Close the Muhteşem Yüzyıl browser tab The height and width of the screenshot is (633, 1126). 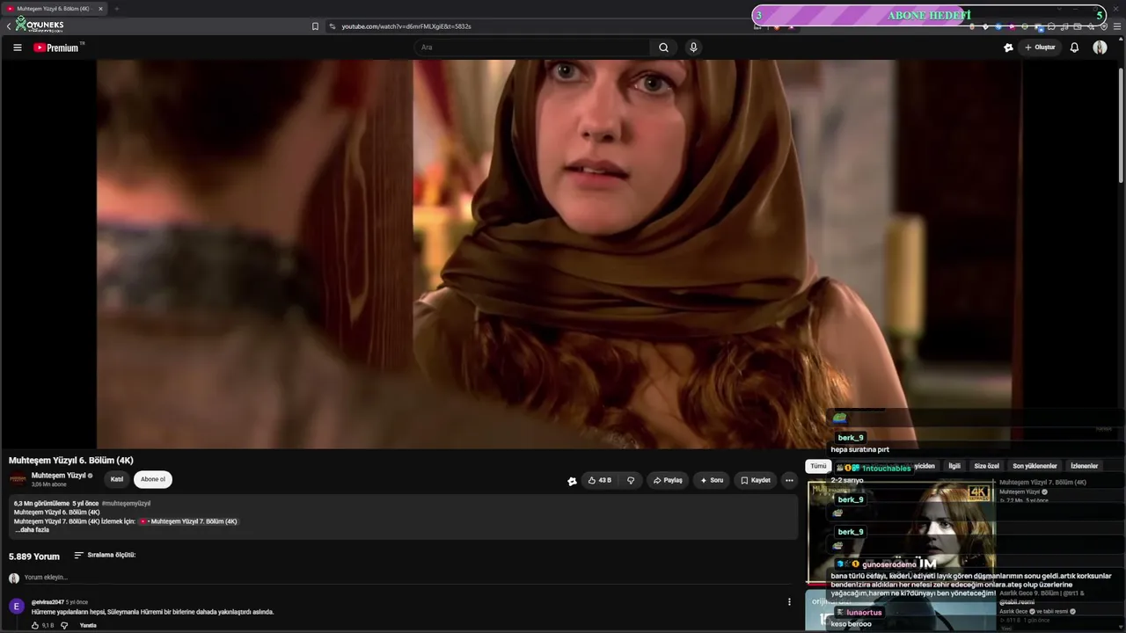tap(100, 9)
